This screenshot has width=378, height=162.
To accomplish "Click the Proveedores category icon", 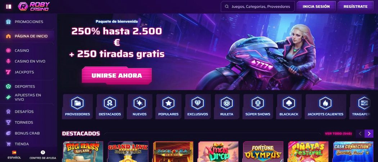I will (x=77, y=103).
